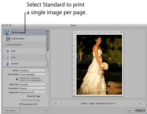Open the Paper Size dropdown
The height and width of the screenshot is (114, 147).
(x=33, y=85)
